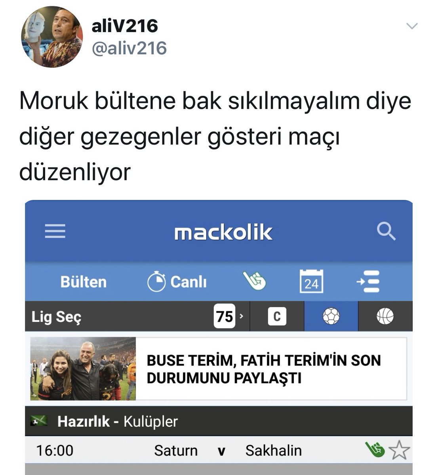This screenshot has width=438, height=475.
Task: Expand the 75 league count selector
Action: point(229,316)
